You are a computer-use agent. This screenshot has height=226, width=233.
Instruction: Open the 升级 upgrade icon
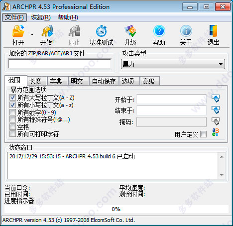(130, 31)
